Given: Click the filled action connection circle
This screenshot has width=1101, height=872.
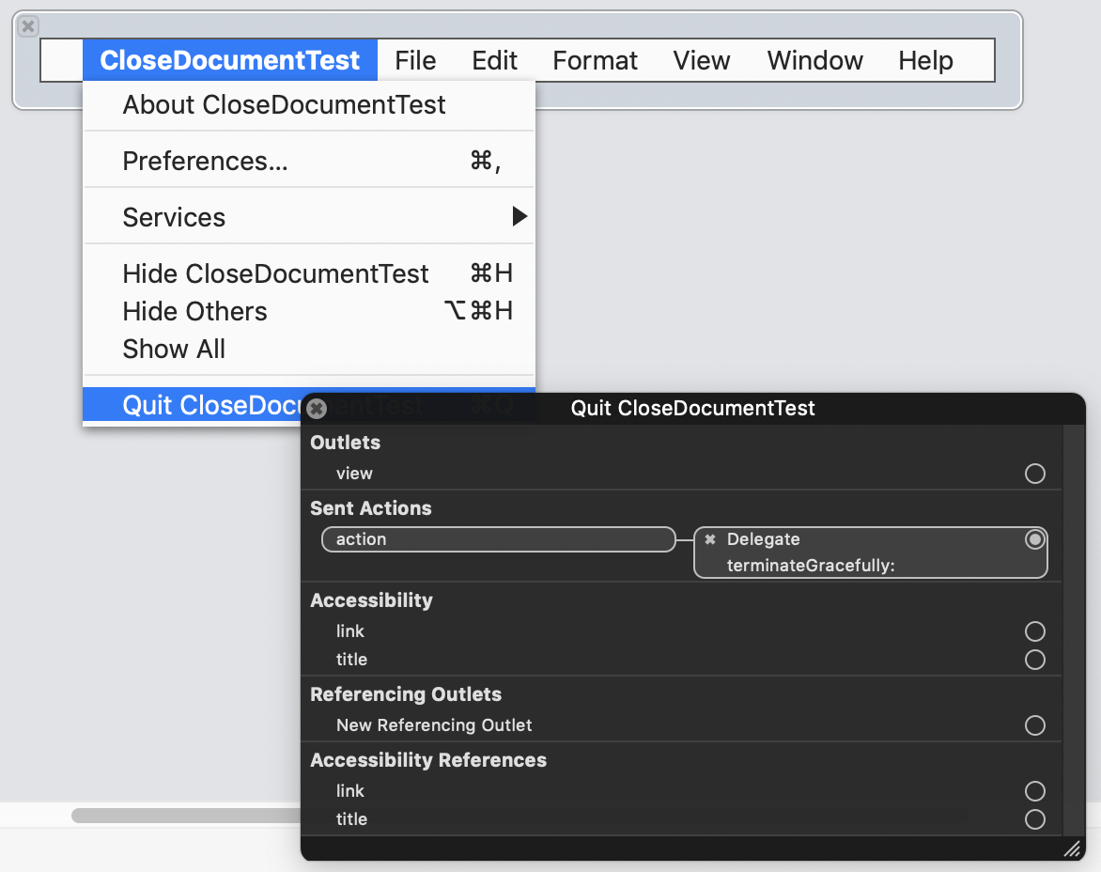Looking at the screenshot, I should [x=1034, y=539].
